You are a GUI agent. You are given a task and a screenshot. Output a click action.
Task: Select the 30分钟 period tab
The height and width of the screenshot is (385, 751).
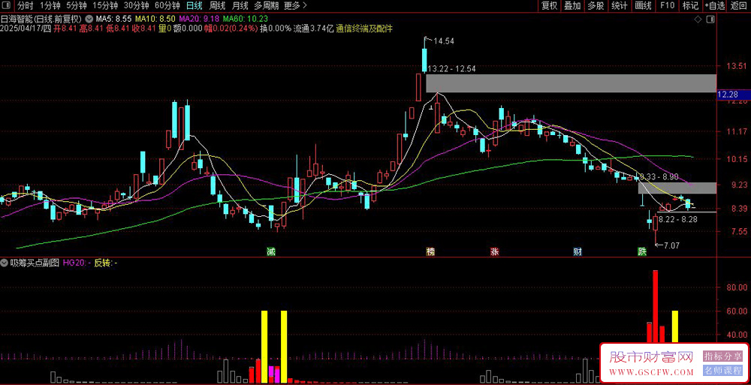136,6
